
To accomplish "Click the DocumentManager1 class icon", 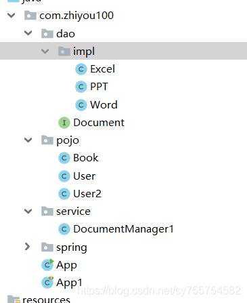I will pos(64,229).
